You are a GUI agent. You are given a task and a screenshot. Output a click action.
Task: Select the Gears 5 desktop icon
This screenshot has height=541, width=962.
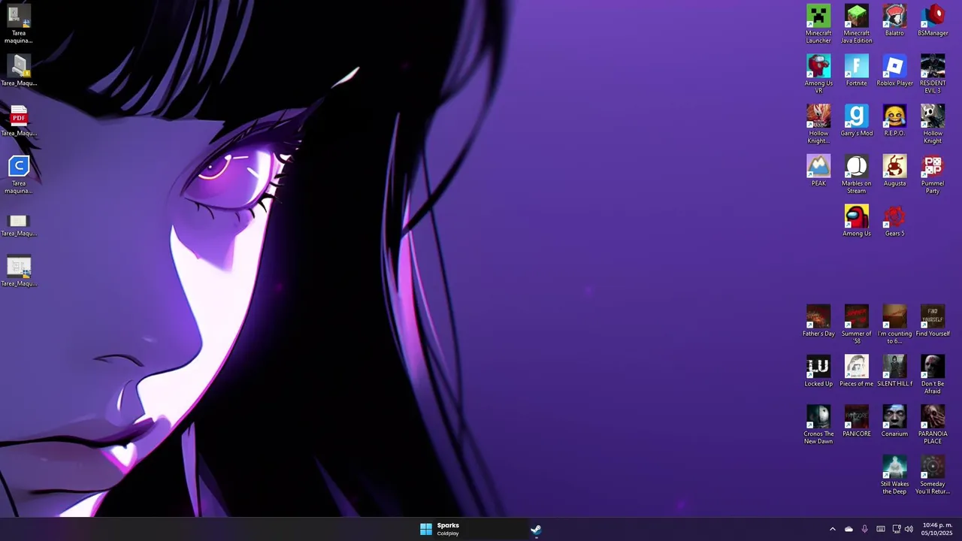click(894, 221)
